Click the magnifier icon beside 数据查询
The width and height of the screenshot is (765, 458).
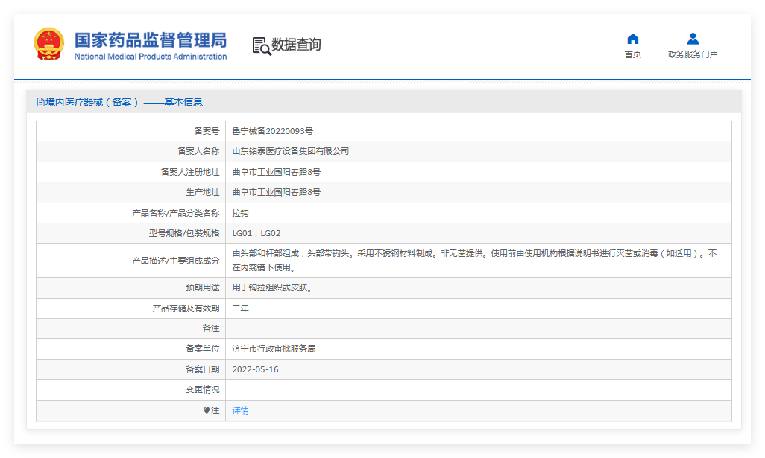coord(261,45)
